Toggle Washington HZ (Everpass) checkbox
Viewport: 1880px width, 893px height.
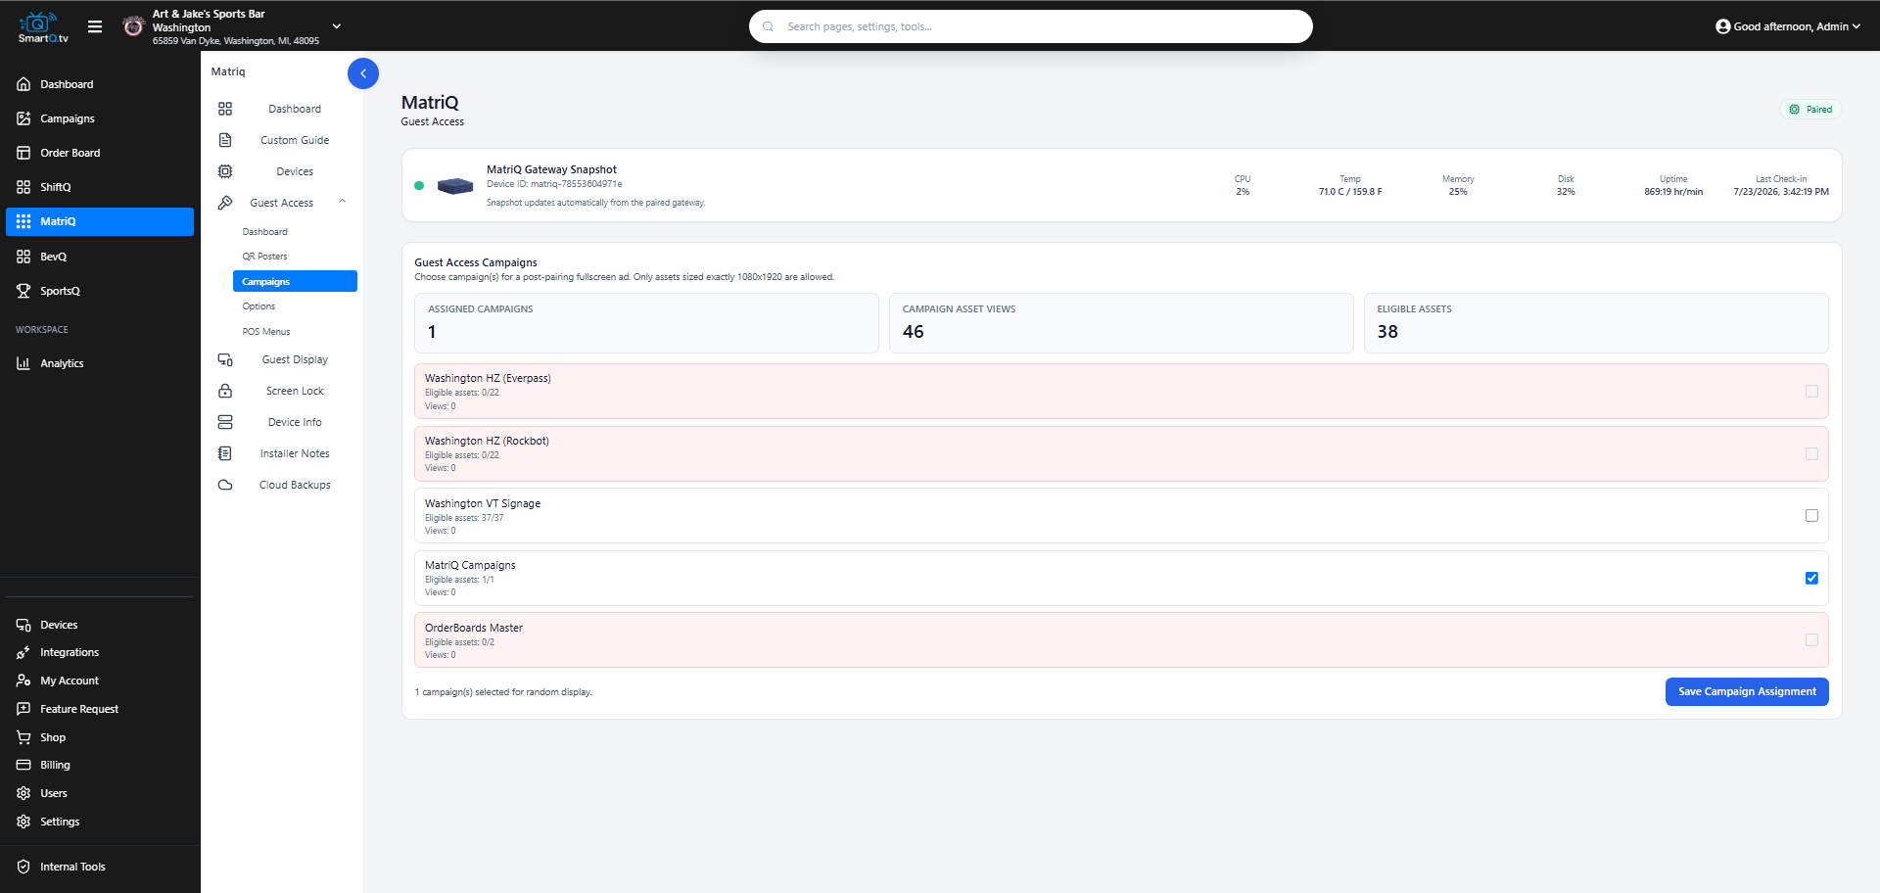[1811, 391]
